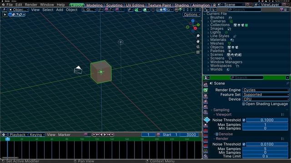291x163 pixels.
Task: Open the Render menu
Action: [31, 5]
